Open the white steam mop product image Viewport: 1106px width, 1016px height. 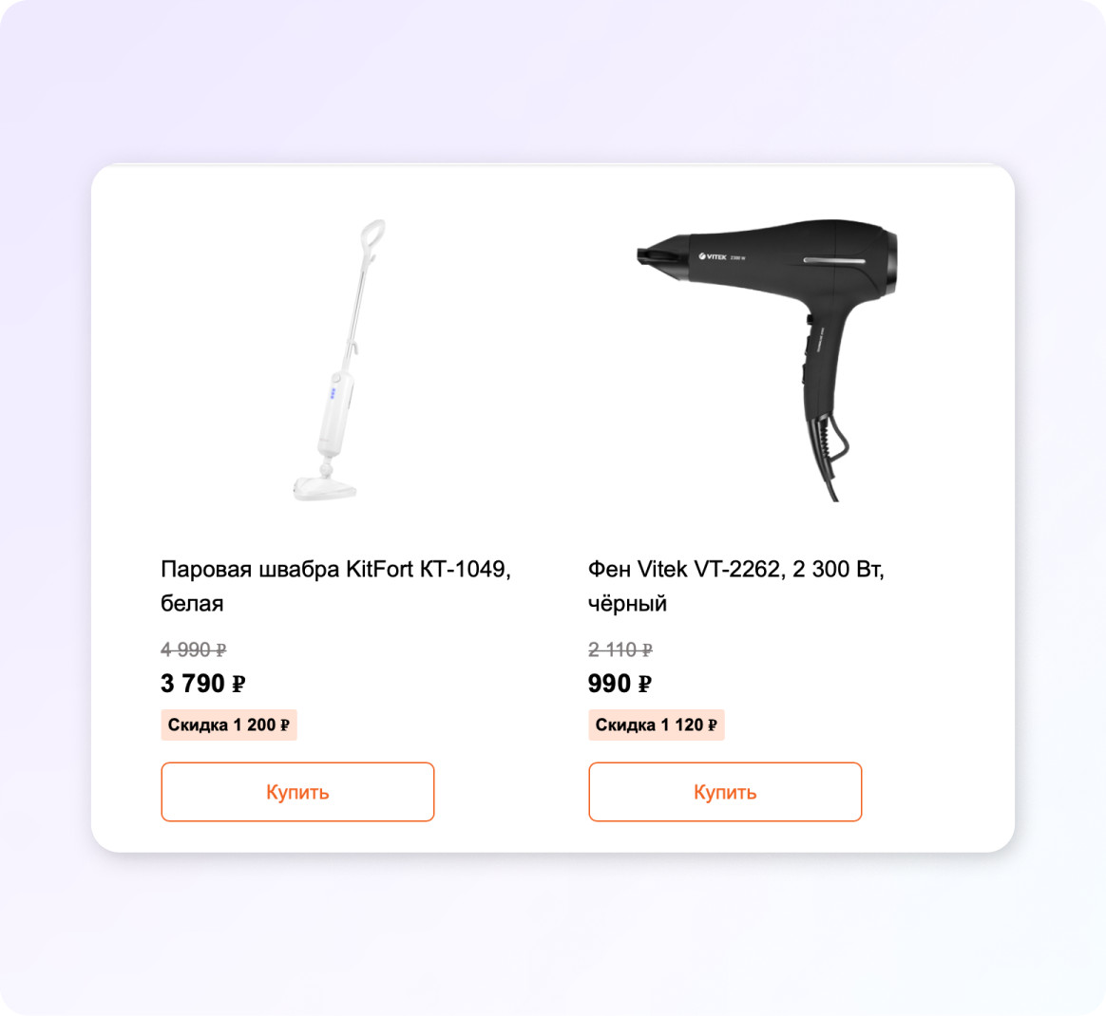[339, 360]
